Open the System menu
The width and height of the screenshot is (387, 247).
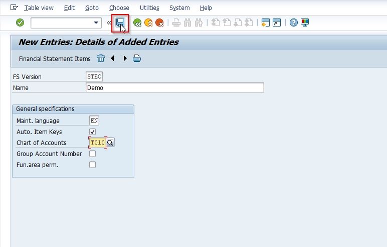(179, 8)
